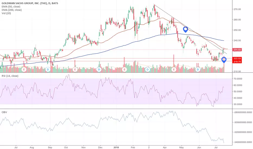Image resolution: width=253 pixels, height=149 pixels.
Task: Open the earnings E marker in mid-October 2017
Action: point(75,70)
